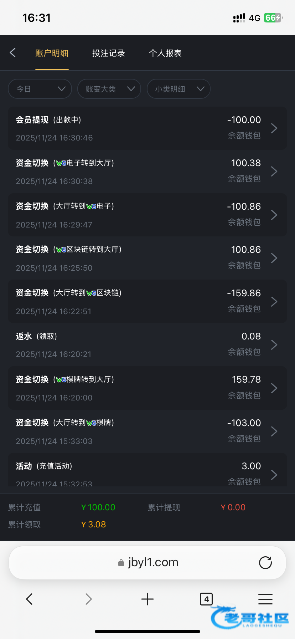Reload the page with the refresh icon

click(265, 563)
